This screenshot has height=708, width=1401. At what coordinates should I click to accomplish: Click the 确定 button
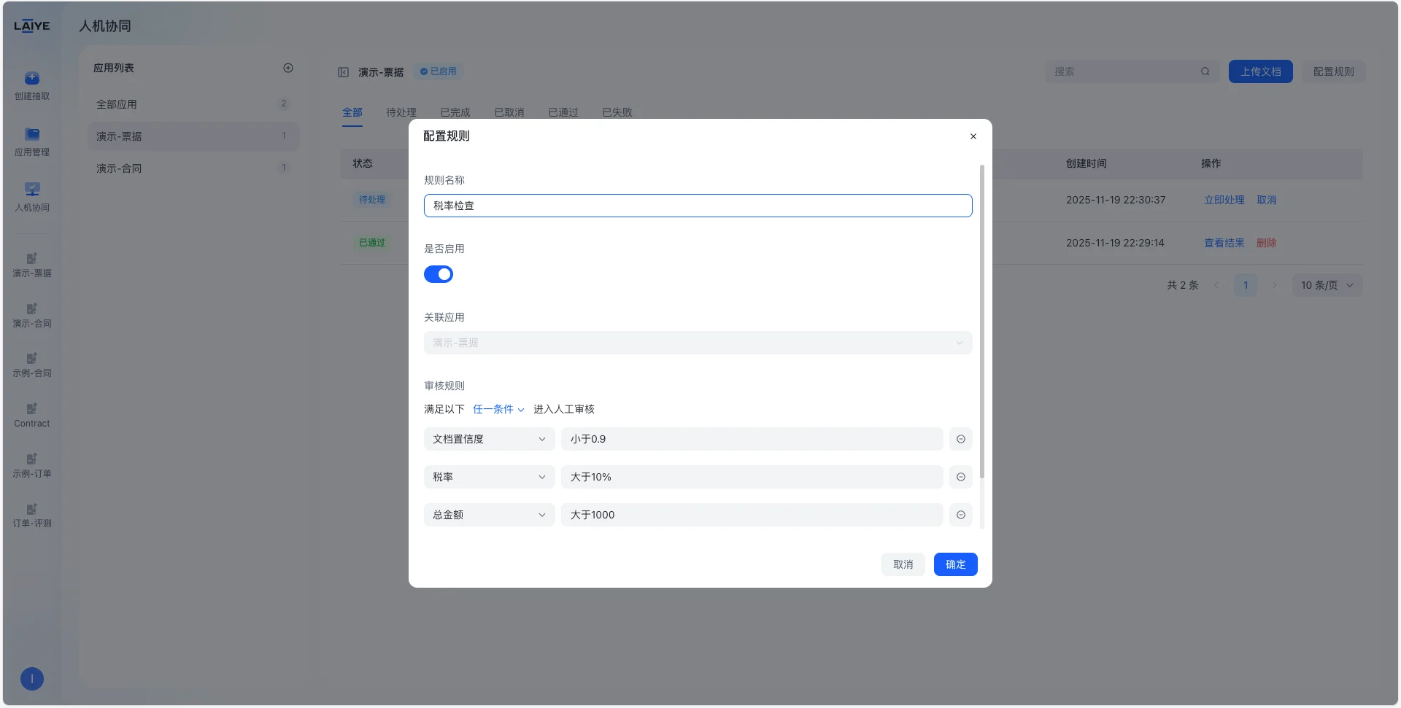coord(956,564)
